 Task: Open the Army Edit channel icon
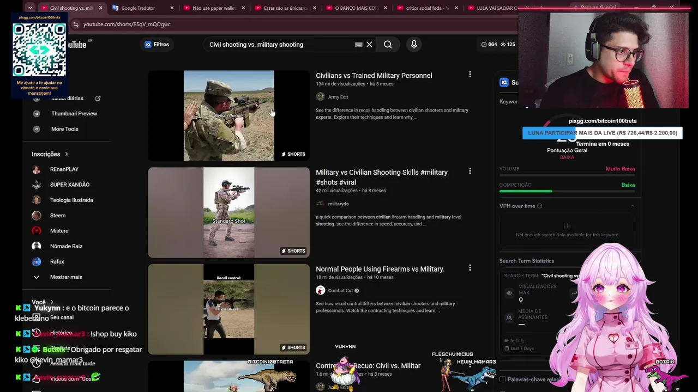point(321,97)
